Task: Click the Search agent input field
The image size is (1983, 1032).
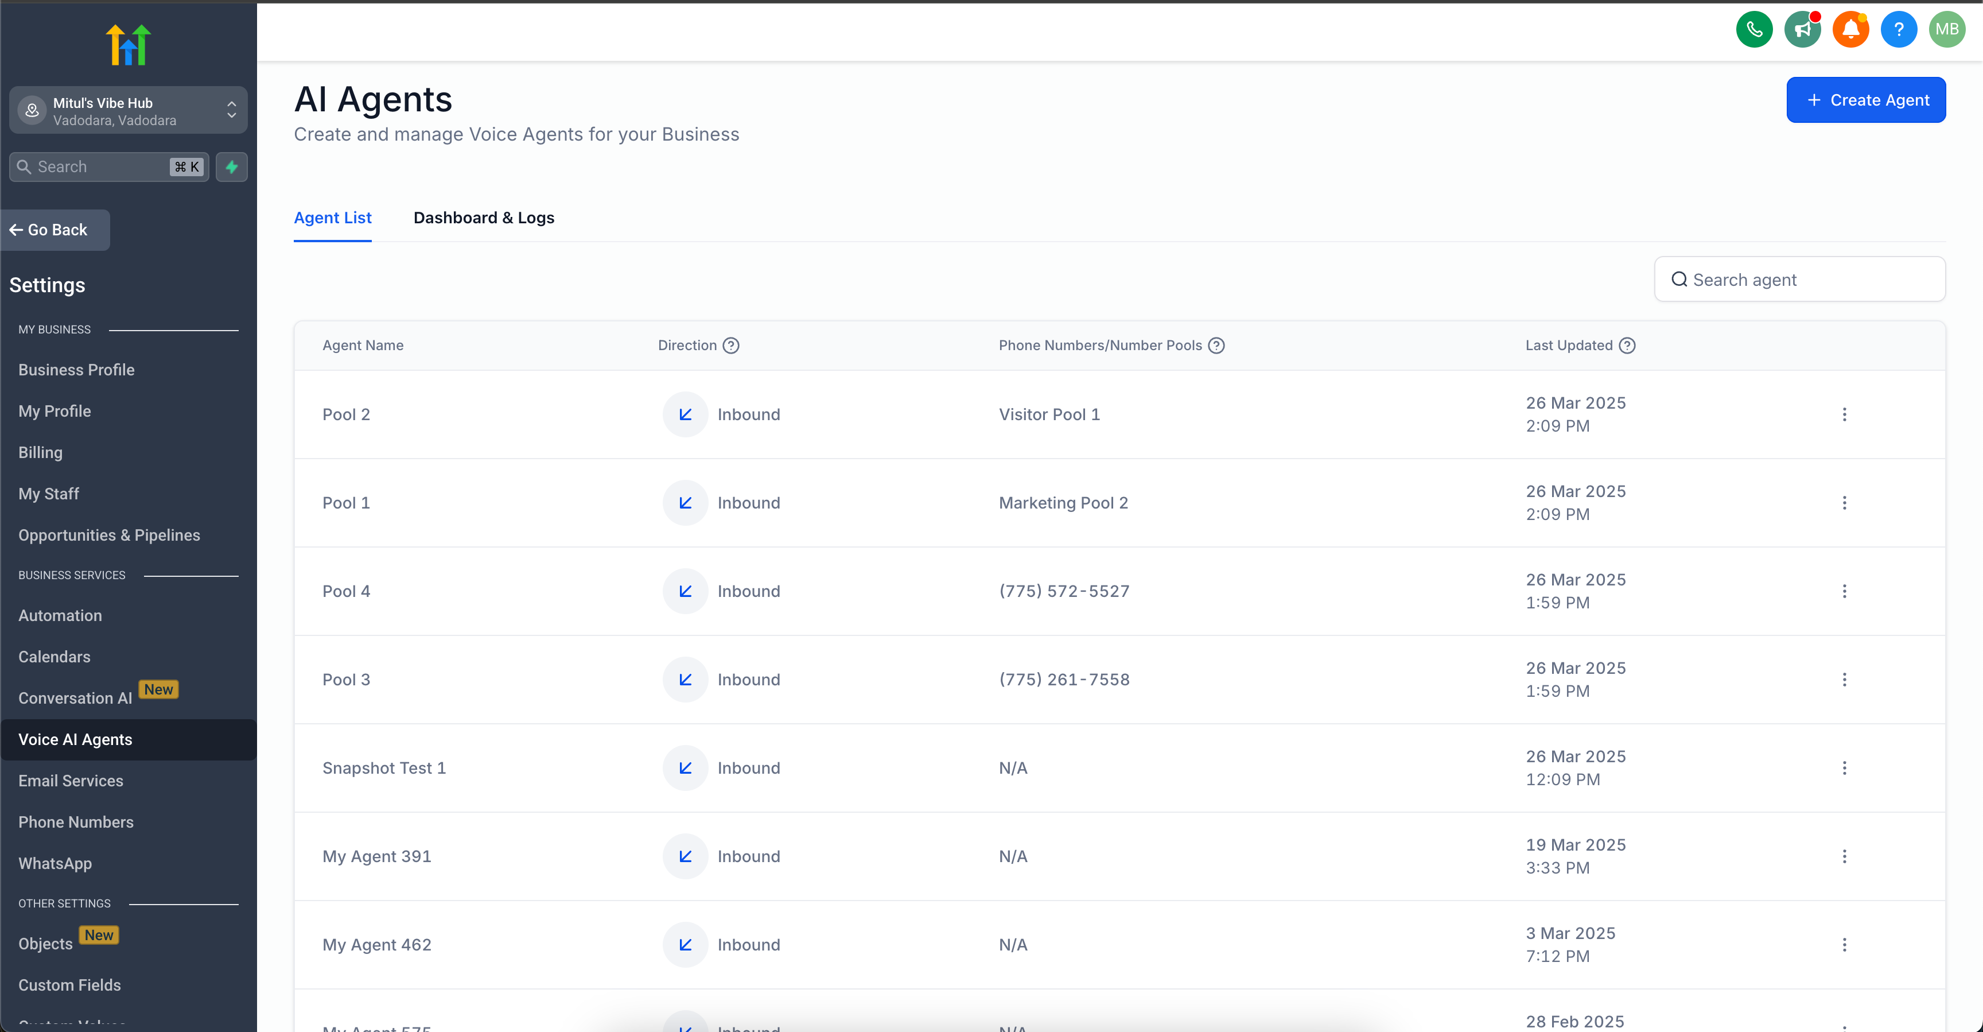Action: click(1799, 280)
